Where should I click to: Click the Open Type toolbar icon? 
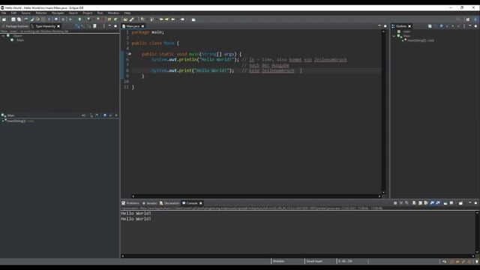point(125,19)
